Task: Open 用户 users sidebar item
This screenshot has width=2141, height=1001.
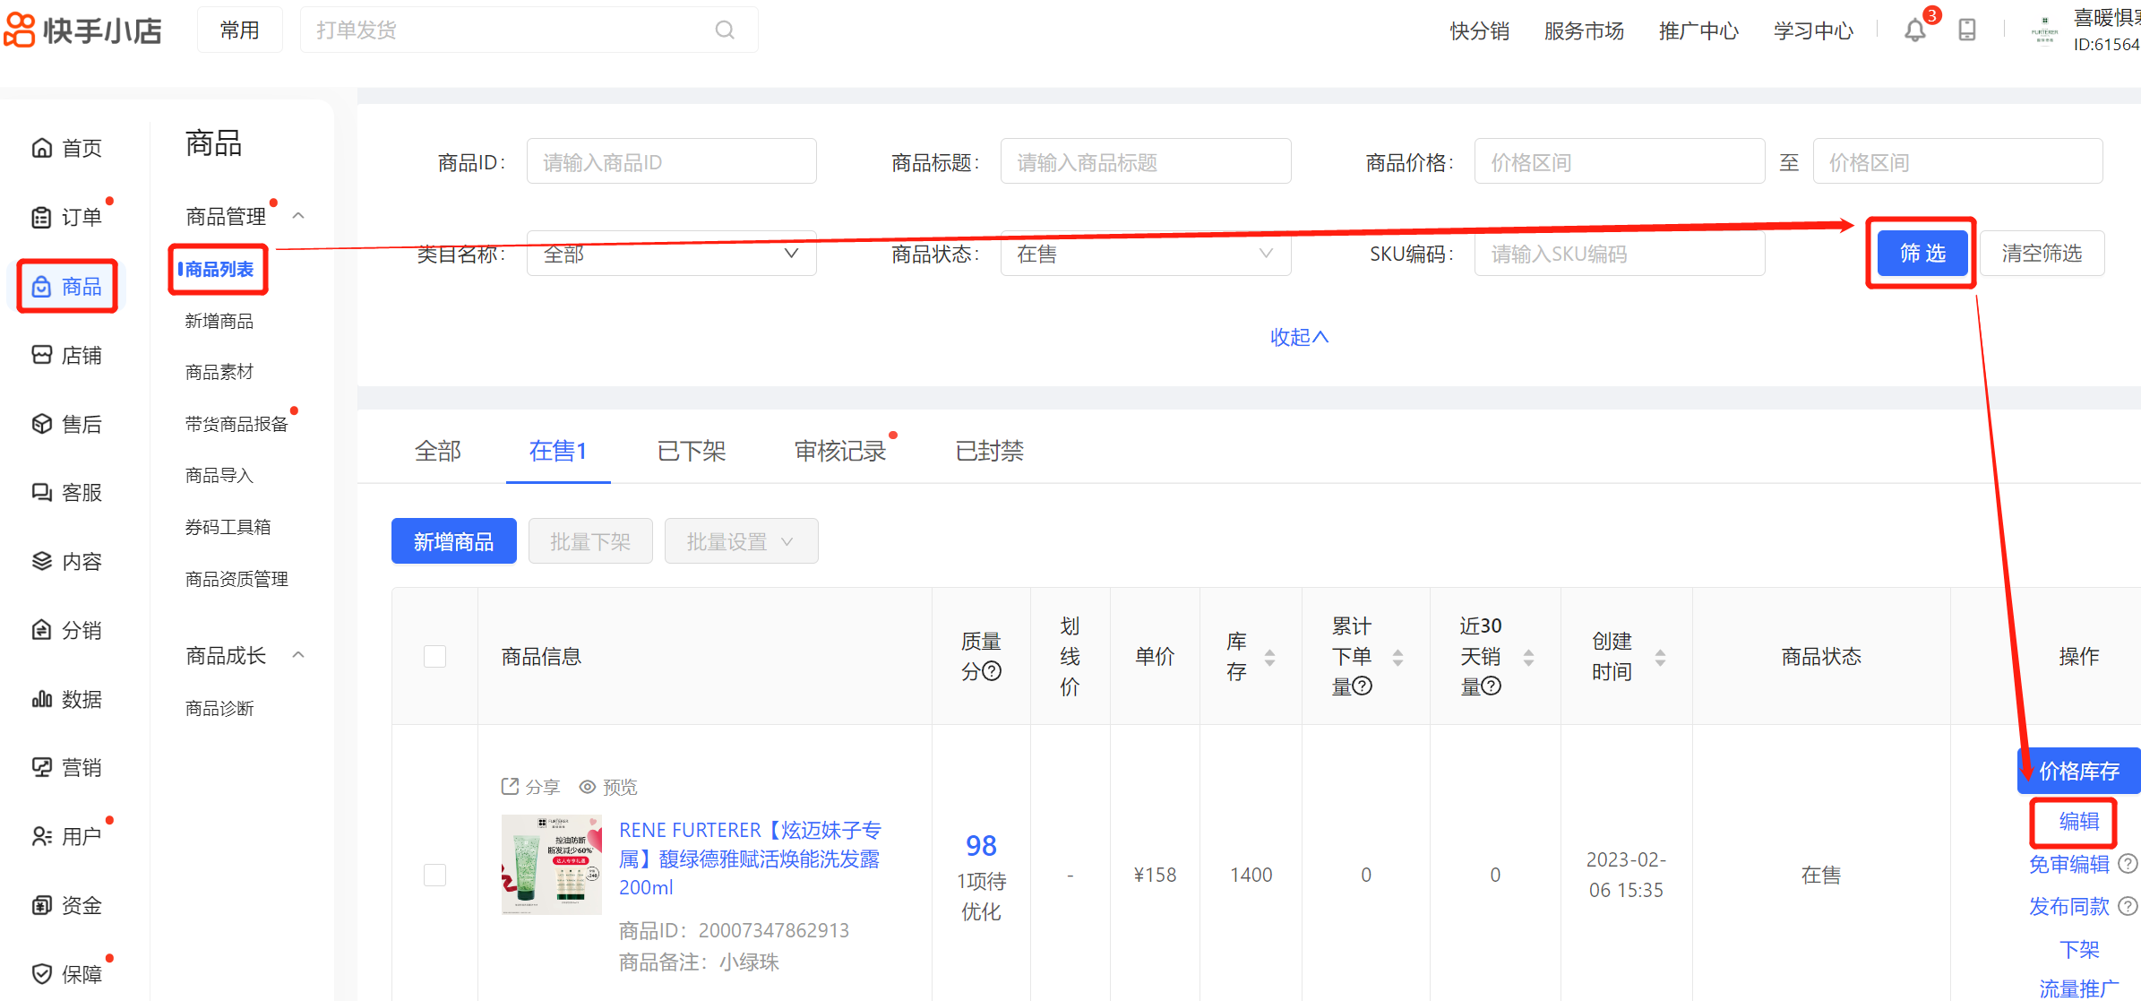Action: (67, 836)
